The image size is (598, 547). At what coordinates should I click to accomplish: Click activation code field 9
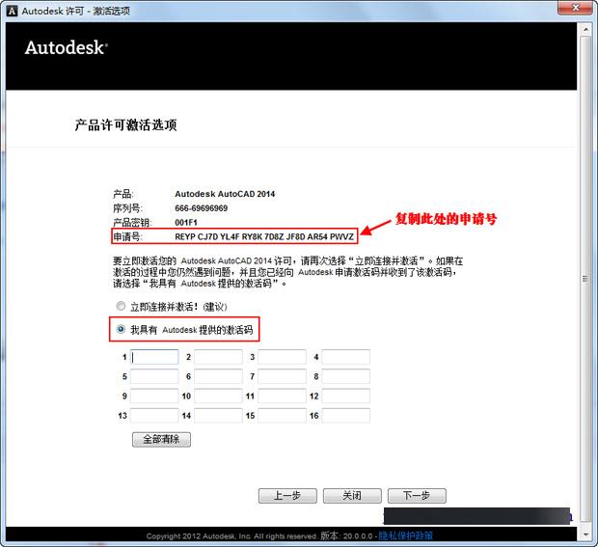pyautogui.click(x=154, y=396)
